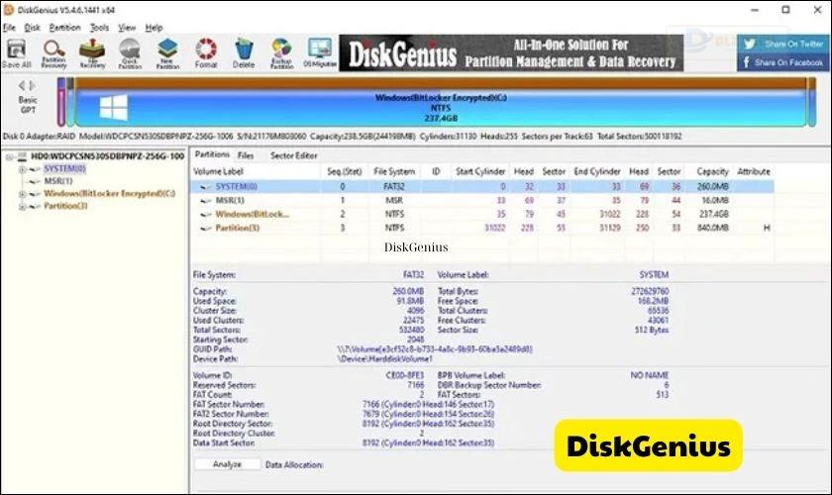Image resolution: width=832 pixels, height=495 pixels.
Task: Select the Partition(3) table row
Action: coord(481,228)
